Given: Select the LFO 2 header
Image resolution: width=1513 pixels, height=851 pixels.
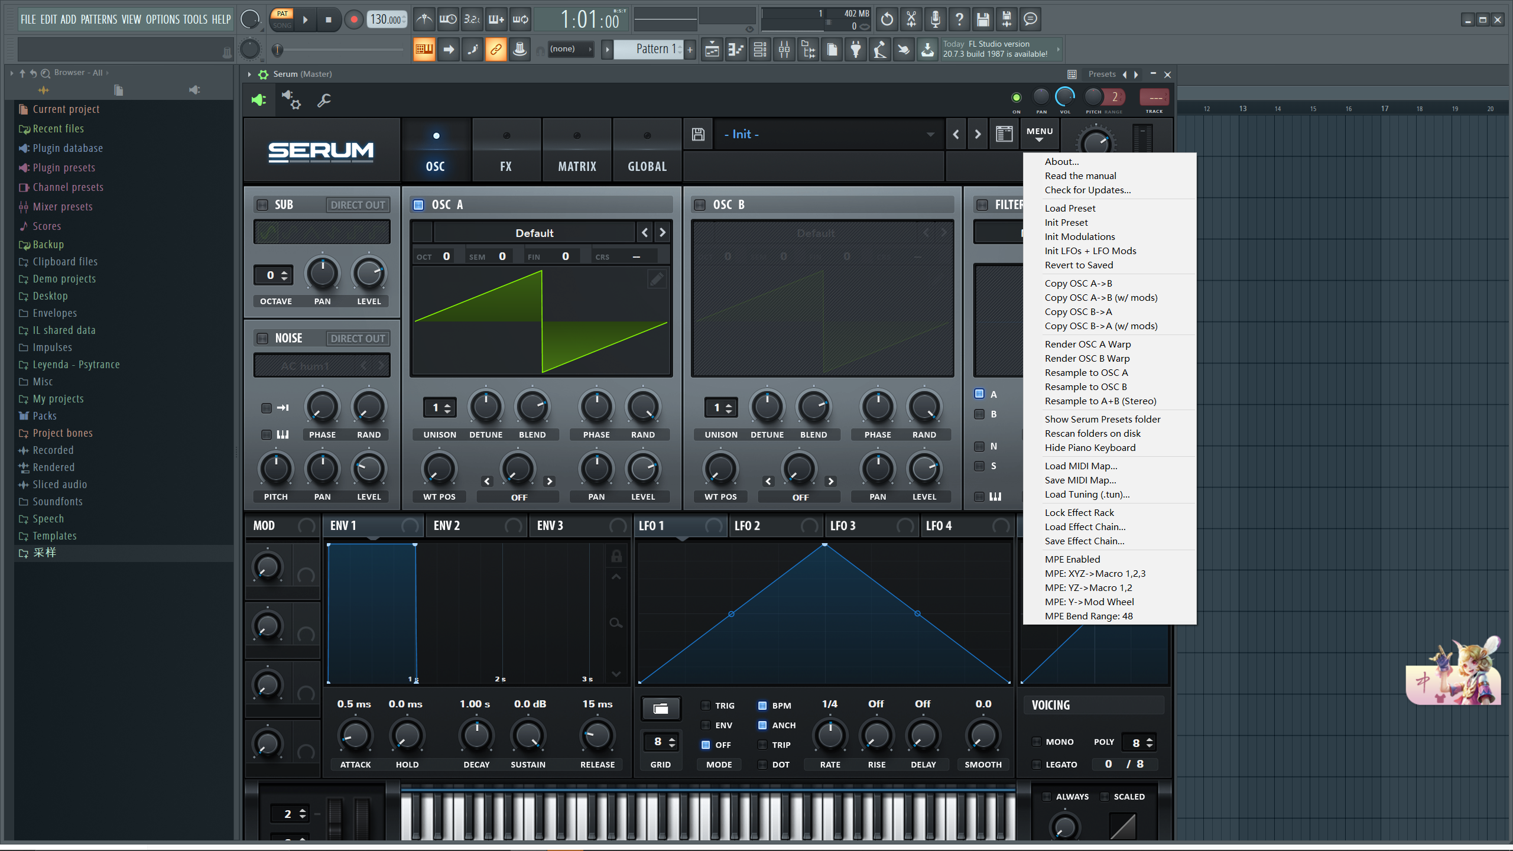Looking at the screenshot, I should coord(777,526).
